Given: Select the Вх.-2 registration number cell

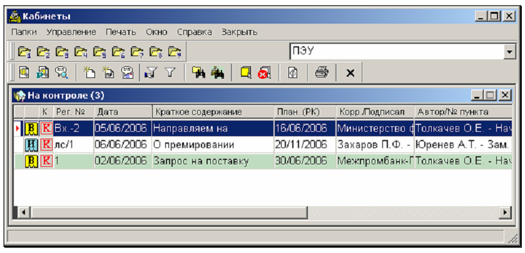Looking at the screenshot, I should (74, 129).
